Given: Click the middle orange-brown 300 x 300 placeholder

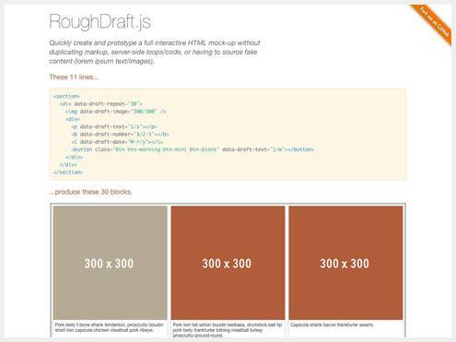Looking at the screenshot, I should (x=228, y=263).
